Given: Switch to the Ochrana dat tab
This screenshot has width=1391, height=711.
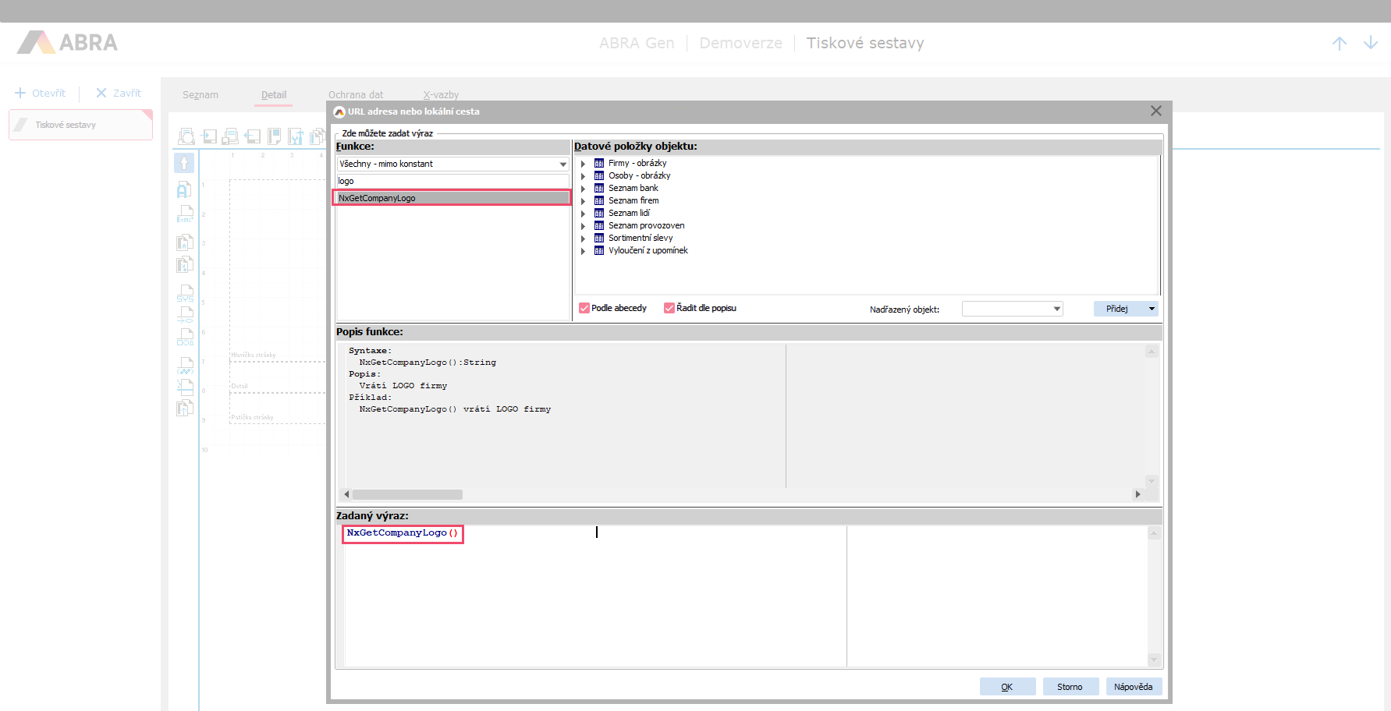Looking at the screenshot, I should [356, 94].
